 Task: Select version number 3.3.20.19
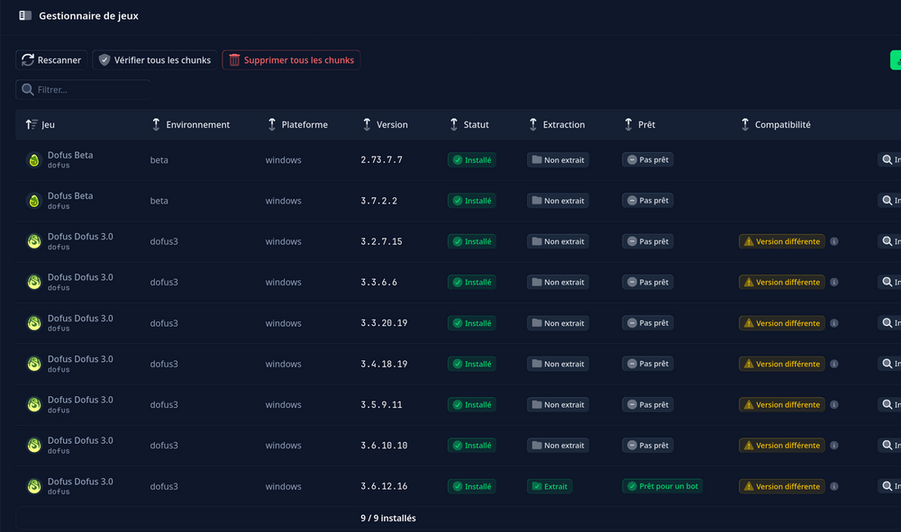384,323
